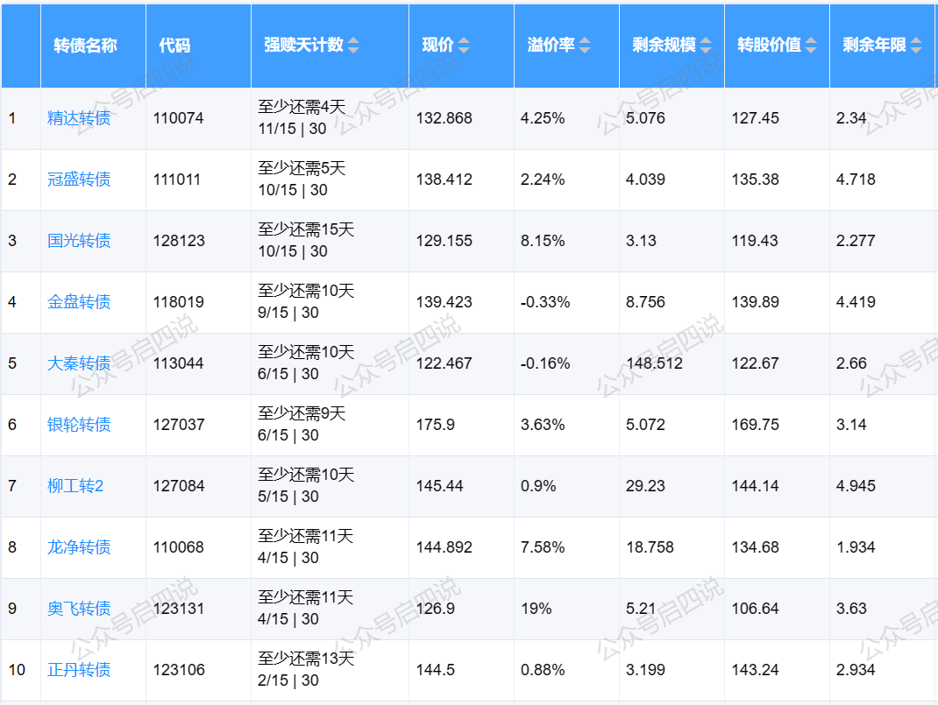Select the 奥飞转债 link

[x=79, y=609]
